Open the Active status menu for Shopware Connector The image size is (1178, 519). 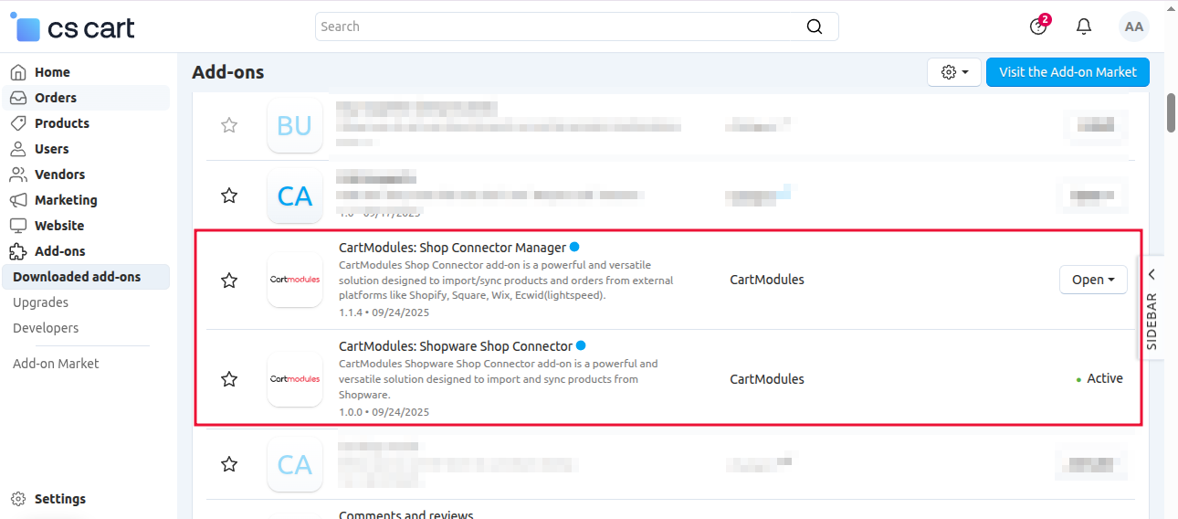point(1099,378)
